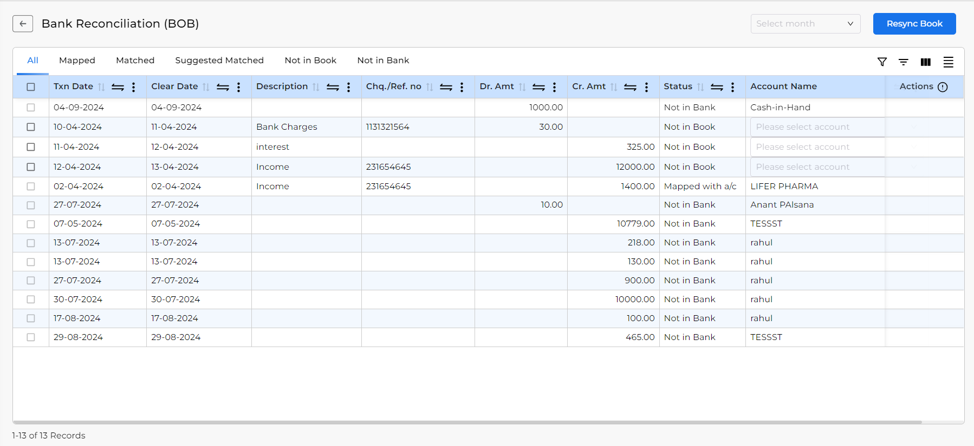Switch to the All tab
974x446 pixels.
pos(33,61)
